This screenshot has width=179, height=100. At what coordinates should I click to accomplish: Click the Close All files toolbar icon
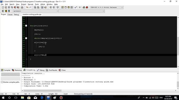(x=18, y=7)
